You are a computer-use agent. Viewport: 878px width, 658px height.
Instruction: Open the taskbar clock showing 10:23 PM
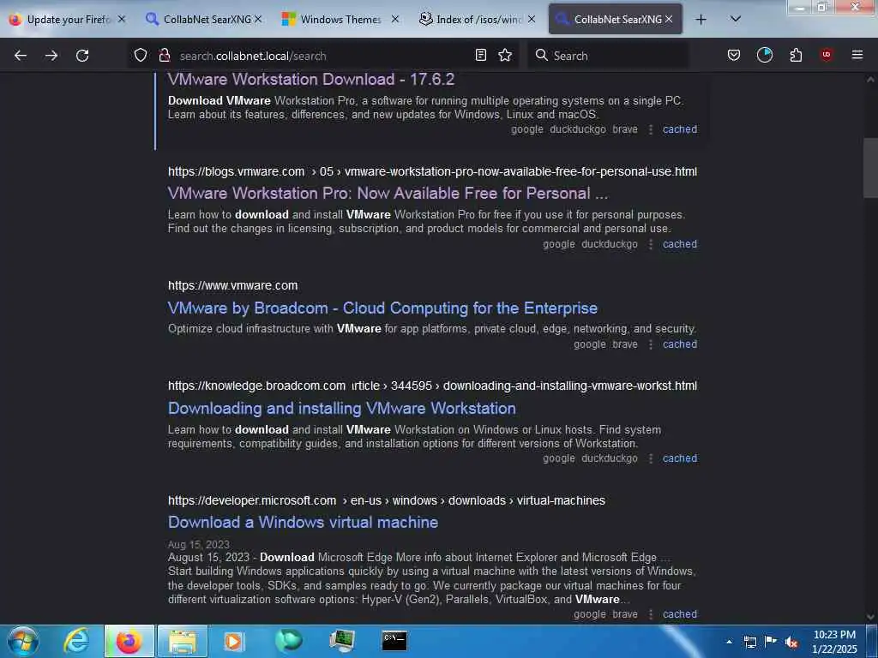(x=834, y=642)
